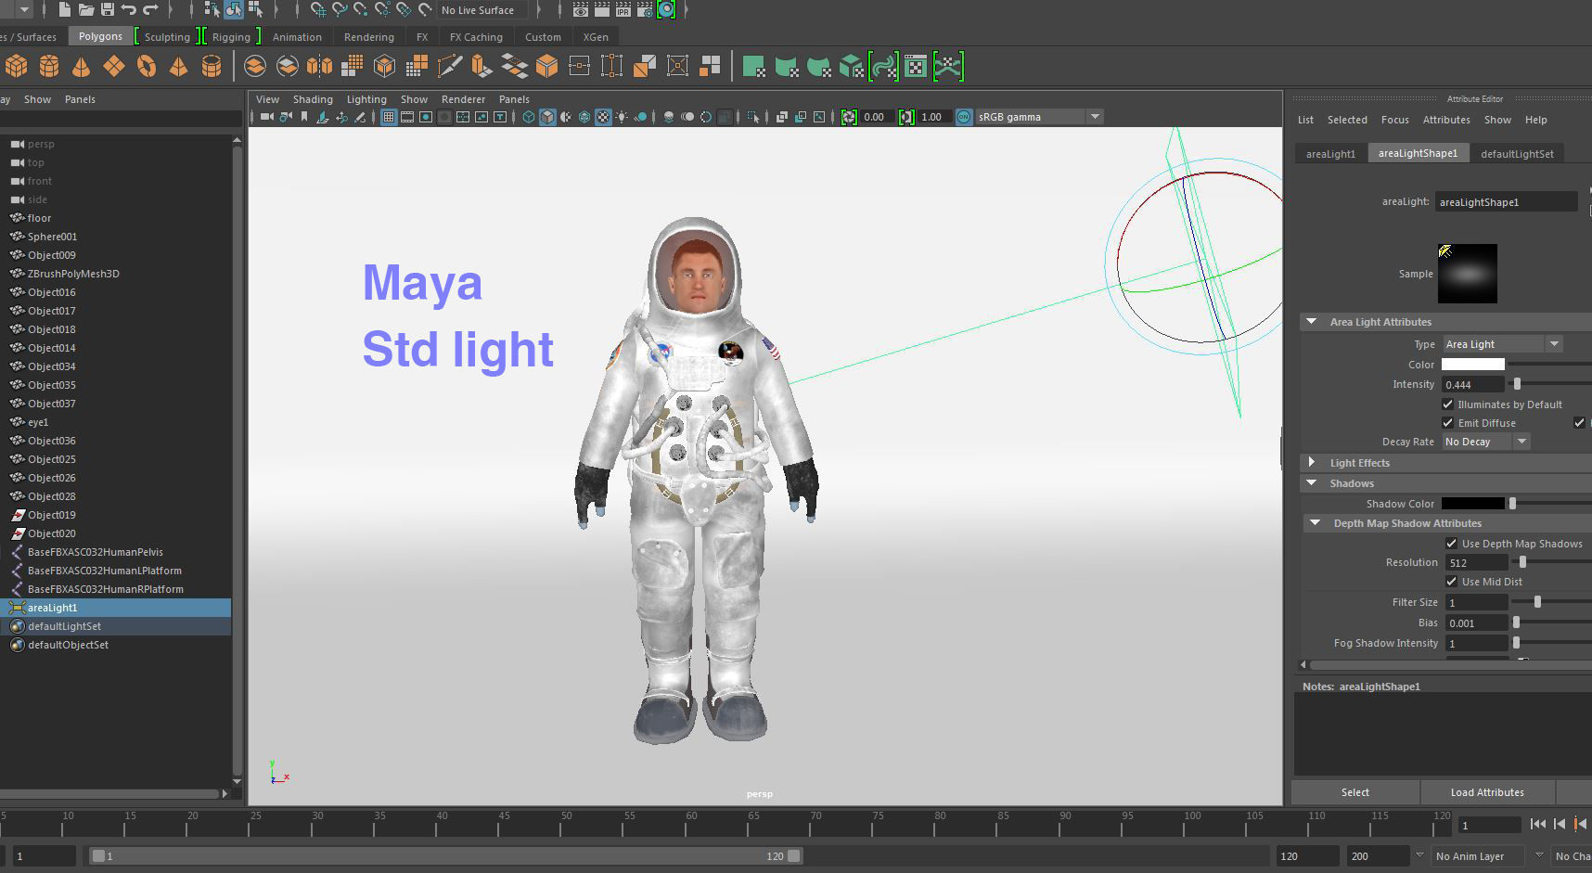This screenshot has height=873, width=1592.
Task: Open the viewport Lighting menu
Action: pyautogui.click(x=366, y=99)
